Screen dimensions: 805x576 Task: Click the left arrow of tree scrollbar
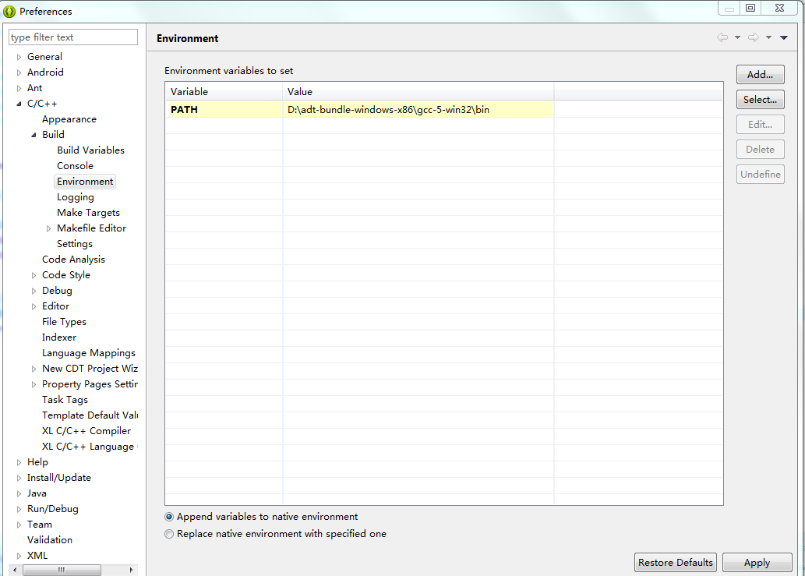pyautogui.click(x=15, y=570)
